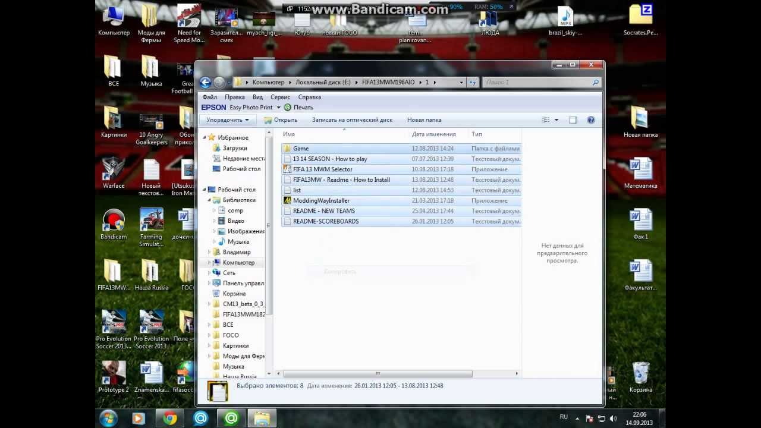
Task: Open Farming Simulator desktop shortcut
Action: coord(151,228)
